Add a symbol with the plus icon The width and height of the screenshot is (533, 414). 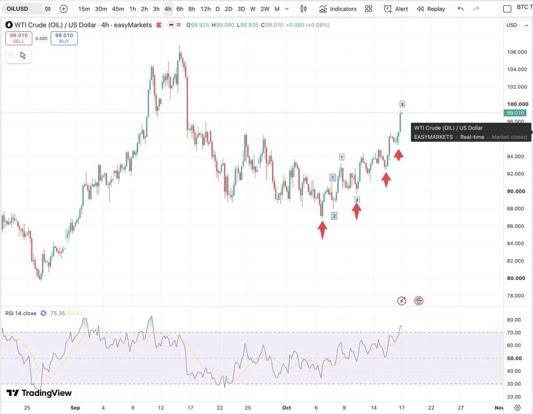[x=64, y=9]
